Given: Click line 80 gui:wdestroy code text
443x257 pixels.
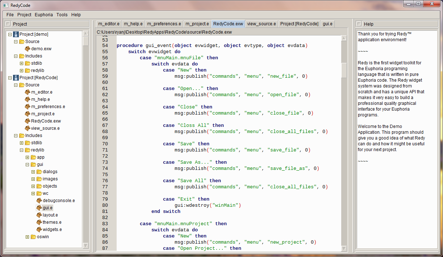Looking at the screenshot, I should pyautogui.click(x=208, y=205).
